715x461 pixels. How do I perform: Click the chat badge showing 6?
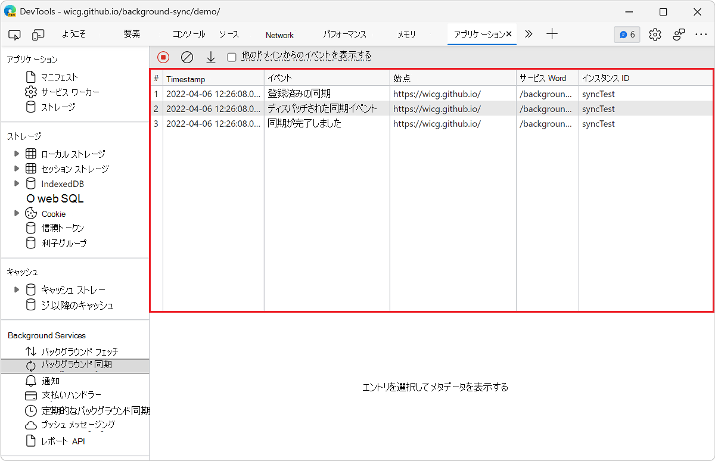(x=626, y=35)
